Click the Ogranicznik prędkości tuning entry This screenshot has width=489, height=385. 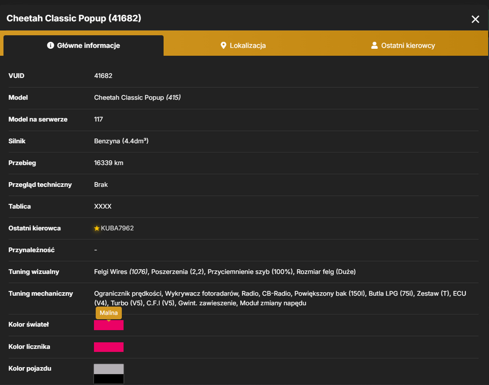pyautogui.click(x=128, y=294)
